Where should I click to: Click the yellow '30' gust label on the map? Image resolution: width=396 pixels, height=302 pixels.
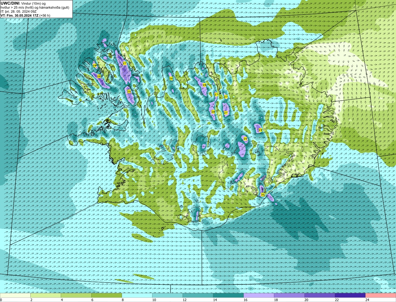coord(263,195)
